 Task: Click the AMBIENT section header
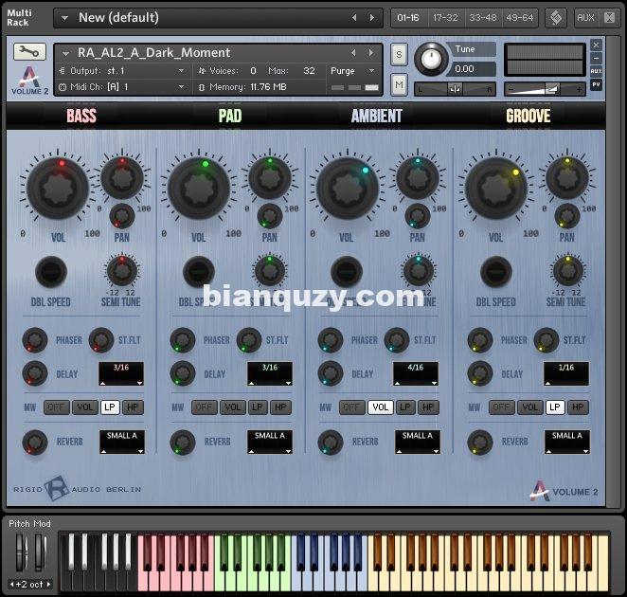(x=377, y=116)
